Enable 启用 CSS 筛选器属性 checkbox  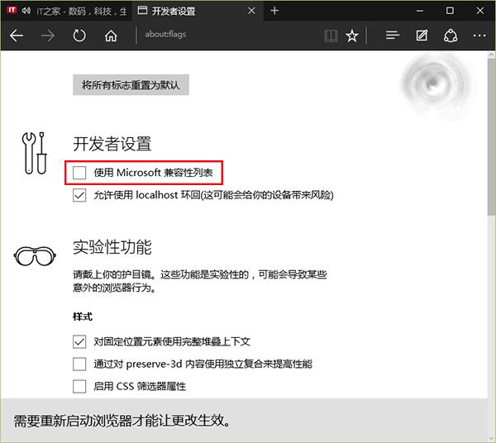point(79,387)
